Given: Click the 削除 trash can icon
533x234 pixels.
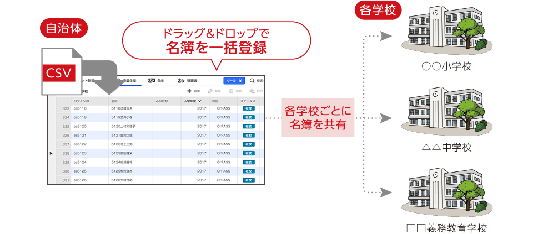Looking at the screenshot, I should tap(231, 91).
